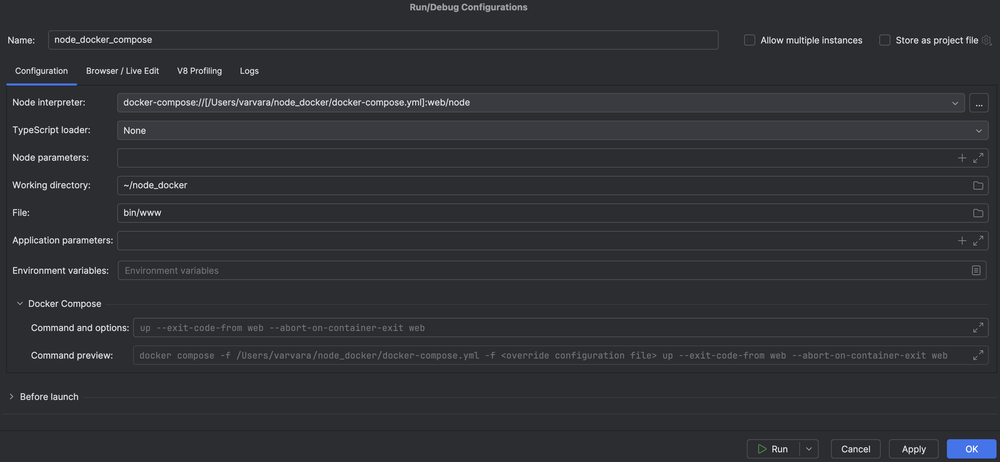The width and height of the screenshot is (1000, 462).
Task: Switch to the V8 Profiling tab
Action: 199,71
